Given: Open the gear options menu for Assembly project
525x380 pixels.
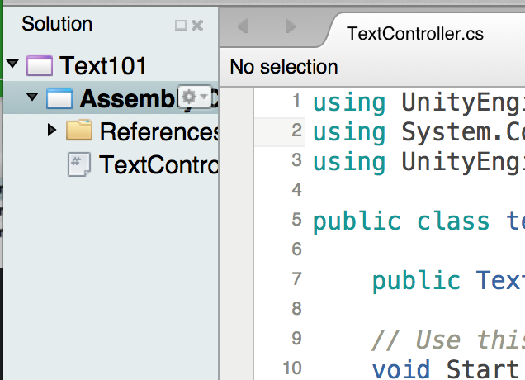Looking at the screenshot, I should (192, 97).
